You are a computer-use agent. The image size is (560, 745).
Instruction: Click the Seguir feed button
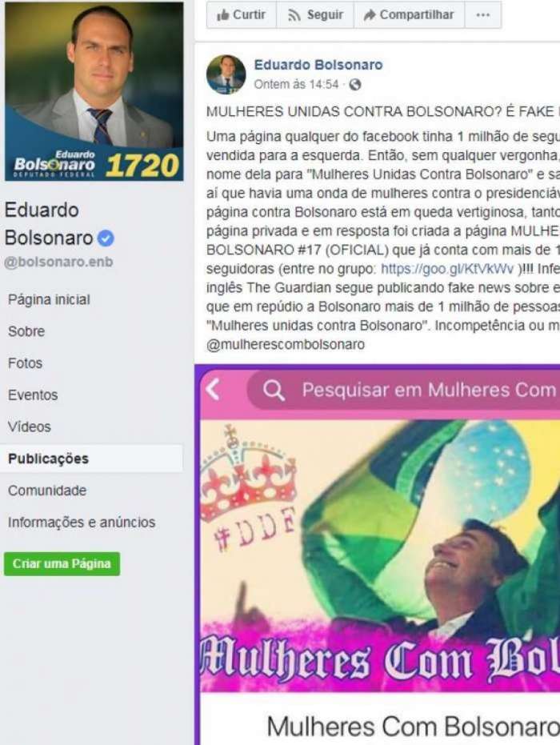click(x=315, y=14)
